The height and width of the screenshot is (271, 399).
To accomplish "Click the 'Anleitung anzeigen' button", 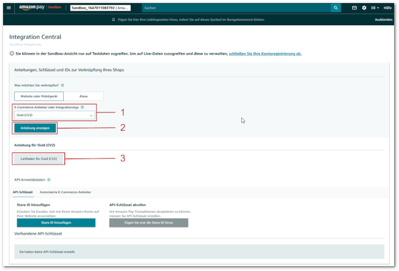I will [x=35, y=128].
